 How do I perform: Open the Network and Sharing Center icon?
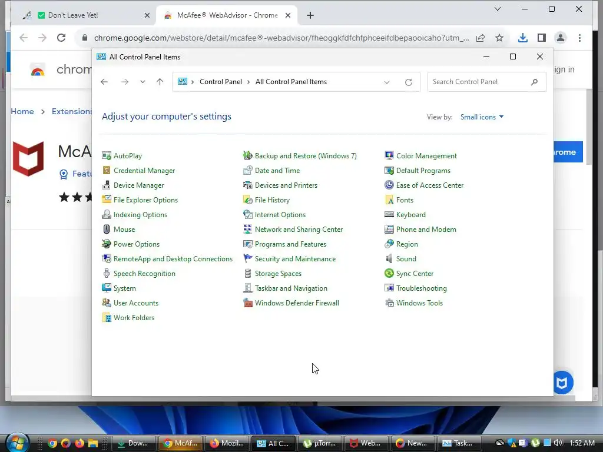tap(248, 230)
